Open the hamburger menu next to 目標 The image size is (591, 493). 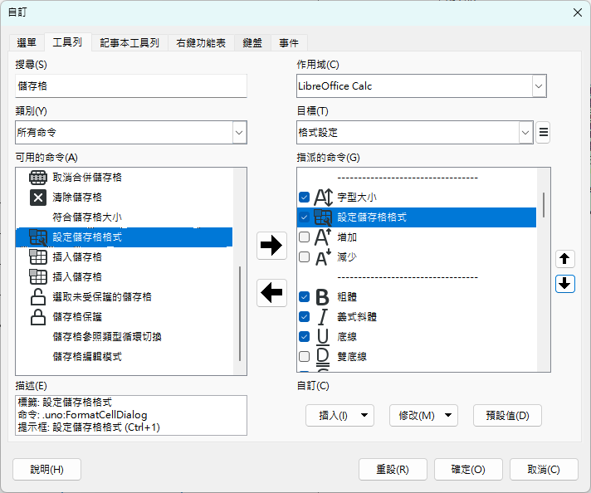pos(543,132)
